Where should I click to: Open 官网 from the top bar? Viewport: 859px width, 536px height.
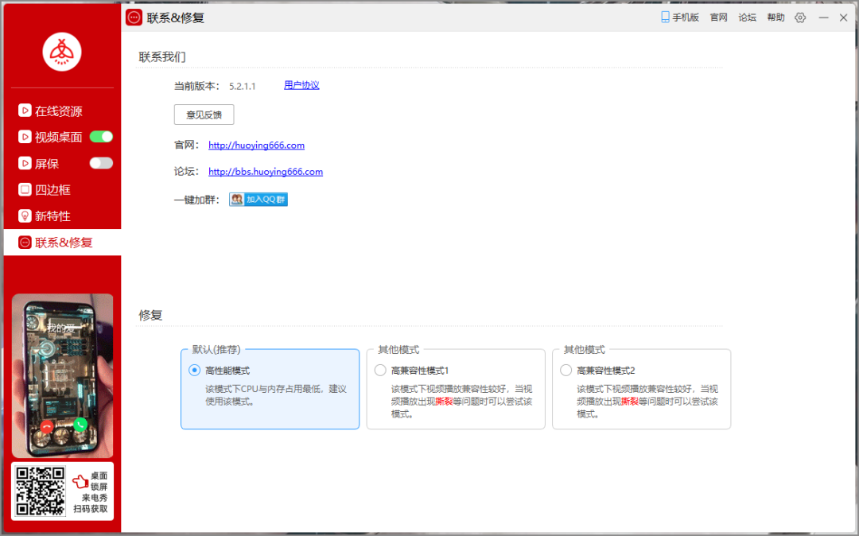(718, 17)
